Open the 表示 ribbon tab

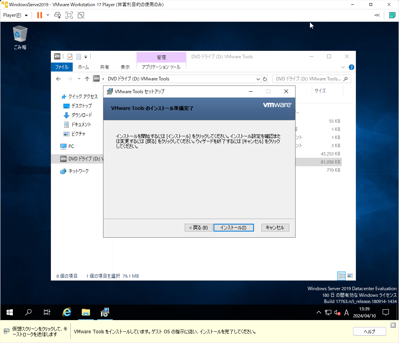[x=125, y=67]
